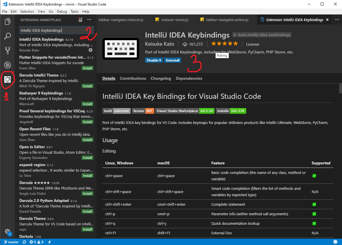Open the Debug menu
Viewport: 342px width, 245px height.
[x=62, y=11]
